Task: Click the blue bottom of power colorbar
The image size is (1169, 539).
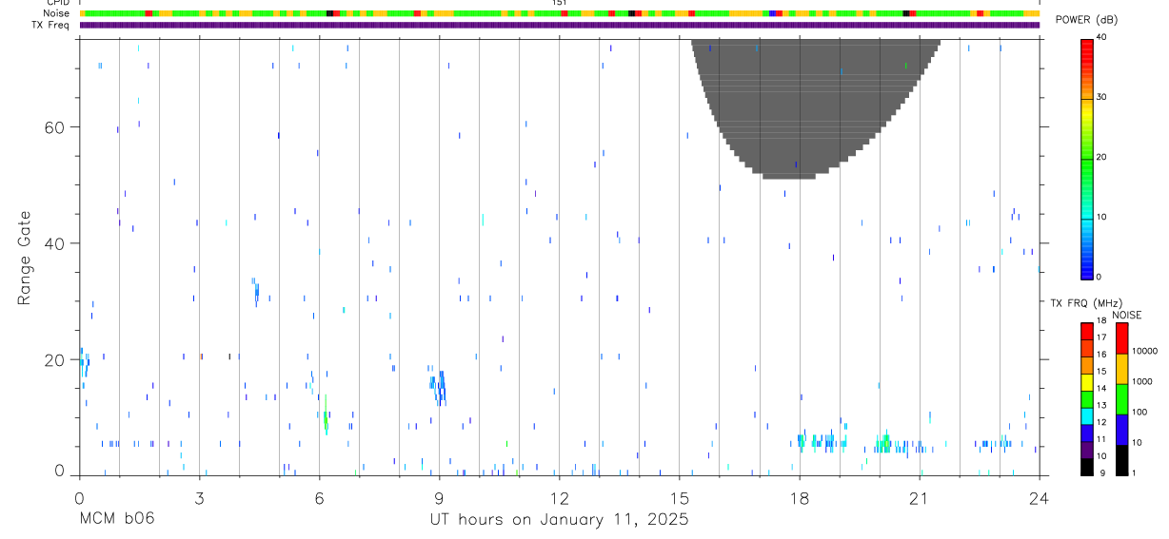Action: click(1087, 266)
